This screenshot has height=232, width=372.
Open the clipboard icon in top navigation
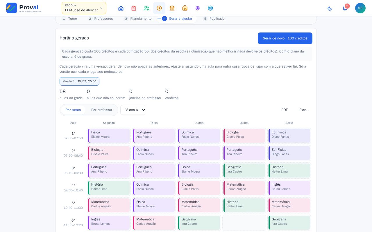[134, 8]
